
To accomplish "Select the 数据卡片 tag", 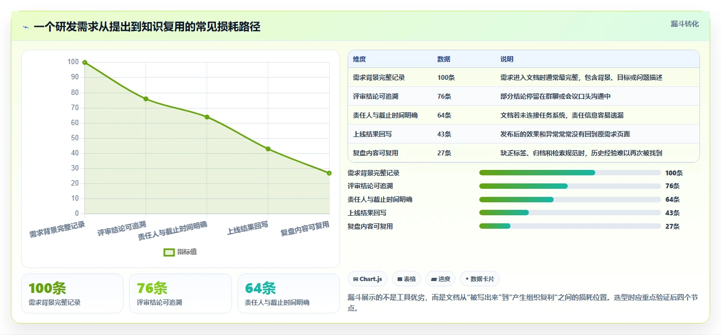I will [x=480, y=279].
